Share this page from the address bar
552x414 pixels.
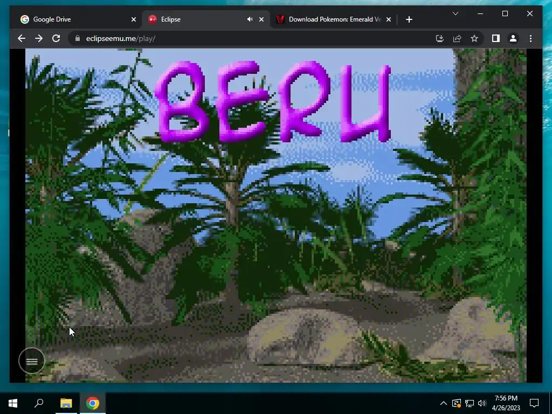coord(457,38)
